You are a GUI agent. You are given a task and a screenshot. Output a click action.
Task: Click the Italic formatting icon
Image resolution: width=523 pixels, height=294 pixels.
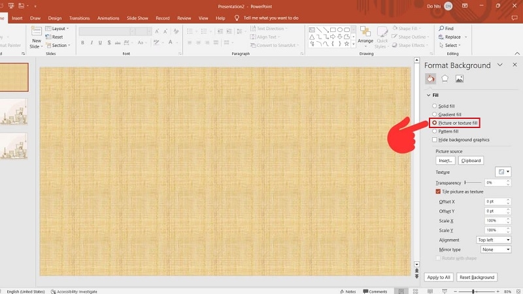point(92,42)
